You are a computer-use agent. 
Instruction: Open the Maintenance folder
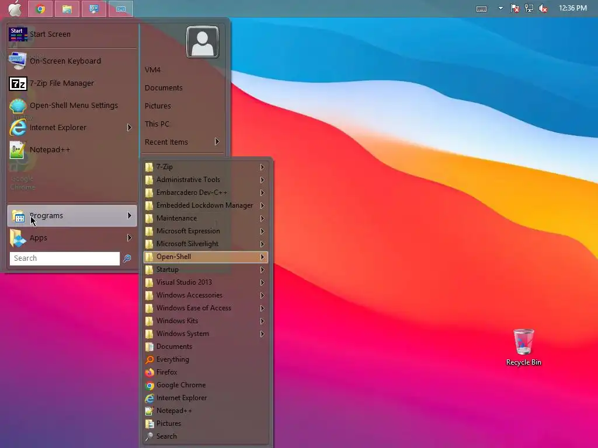coord(206,218)
